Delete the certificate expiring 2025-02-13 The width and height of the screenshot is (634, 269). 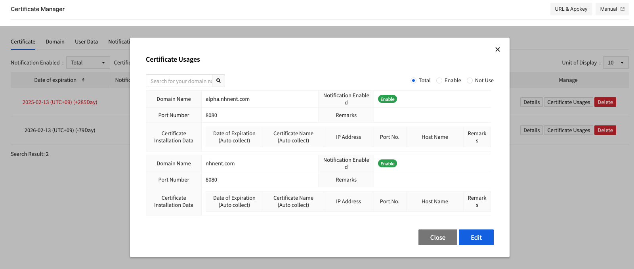pos(605,102)
